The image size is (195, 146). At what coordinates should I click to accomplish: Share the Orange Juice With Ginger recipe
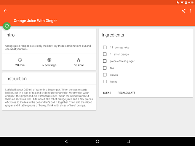pyautogui.click(x=184, y=11)
